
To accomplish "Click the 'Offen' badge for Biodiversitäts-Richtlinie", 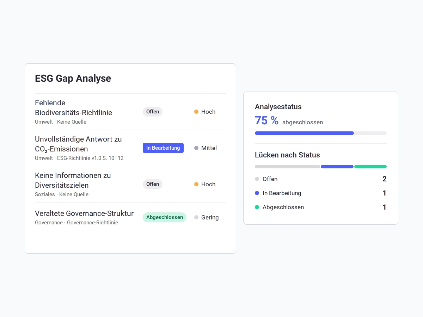I will pyautogui.click(x=153, y=112).
